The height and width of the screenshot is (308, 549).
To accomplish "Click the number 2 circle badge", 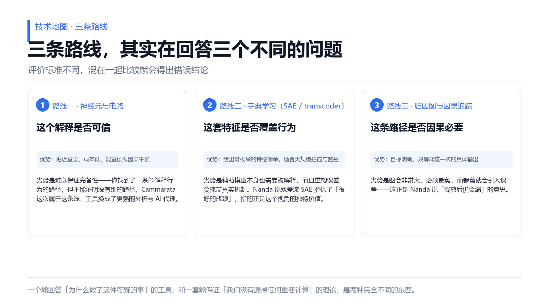I will pos(210,105).
